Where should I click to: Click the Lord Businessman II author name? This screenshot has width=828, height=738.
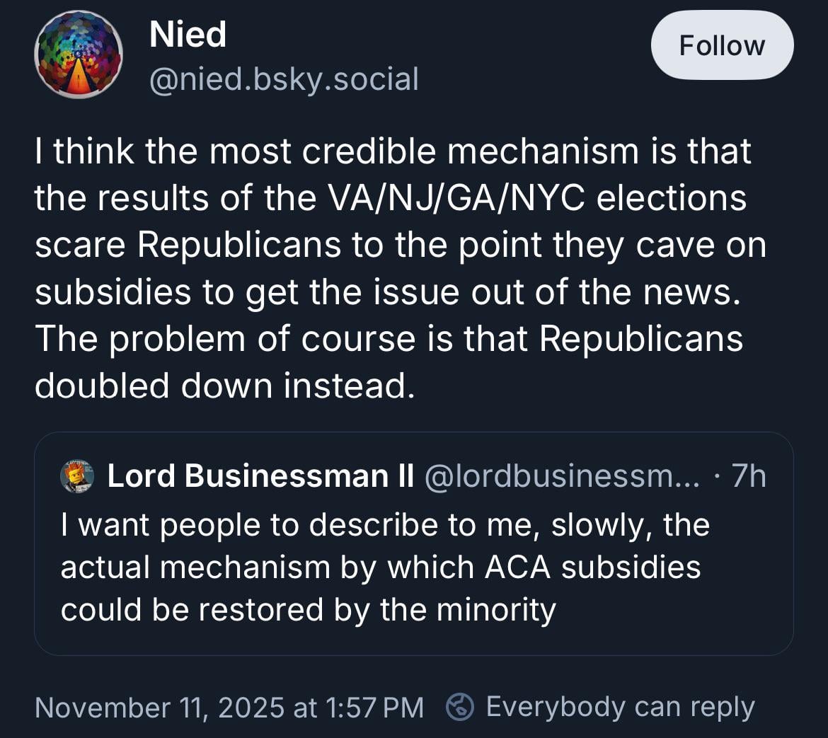coord(260,476)
